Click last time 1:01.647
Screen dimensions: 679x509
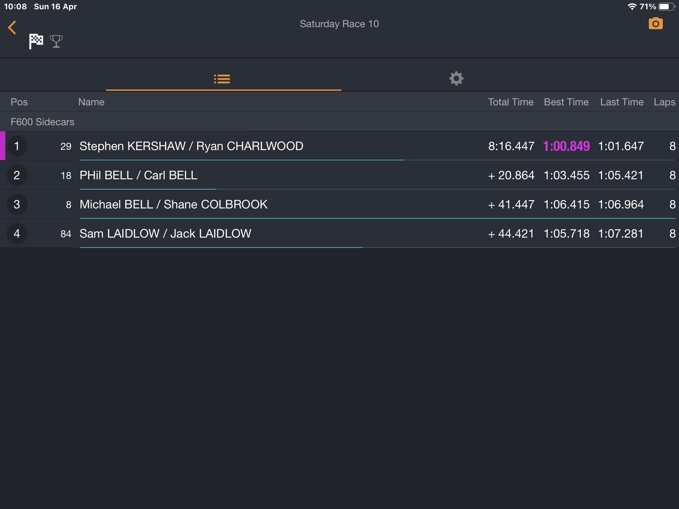(x=621, y=146)
